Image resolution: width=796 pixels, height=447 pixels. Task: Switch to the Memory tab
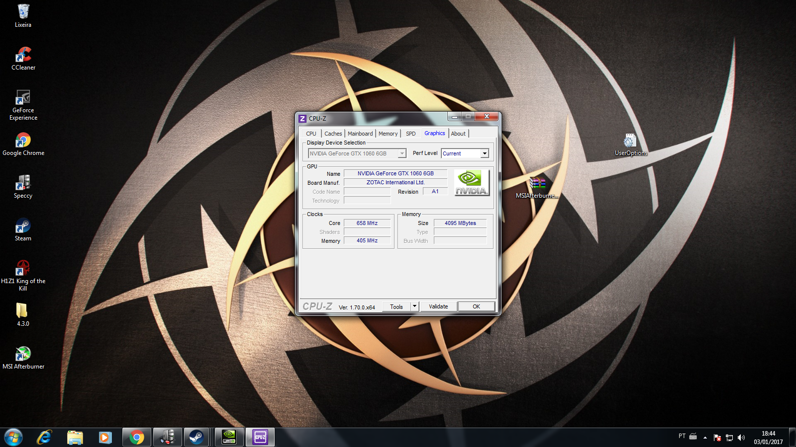pyautogui.click(x=388, y=134)
